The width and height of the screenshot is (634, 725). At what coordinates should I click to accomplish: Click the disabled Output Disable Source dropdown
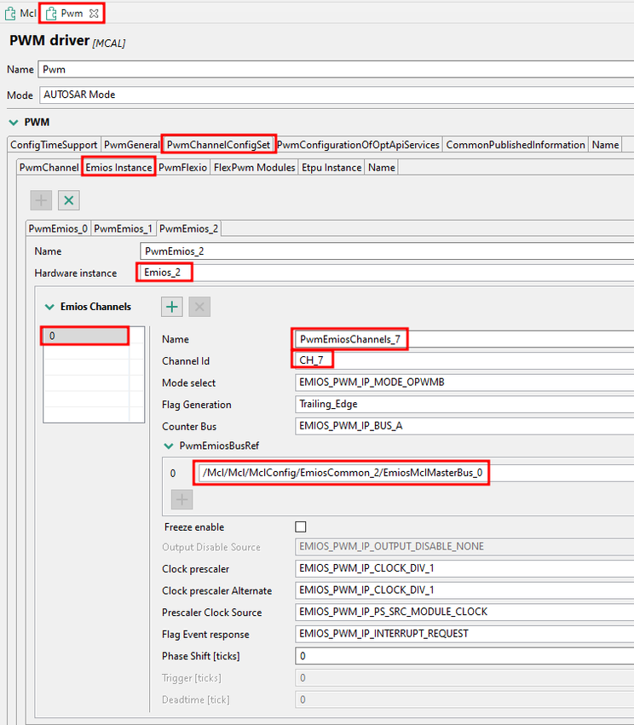[464, 547]
